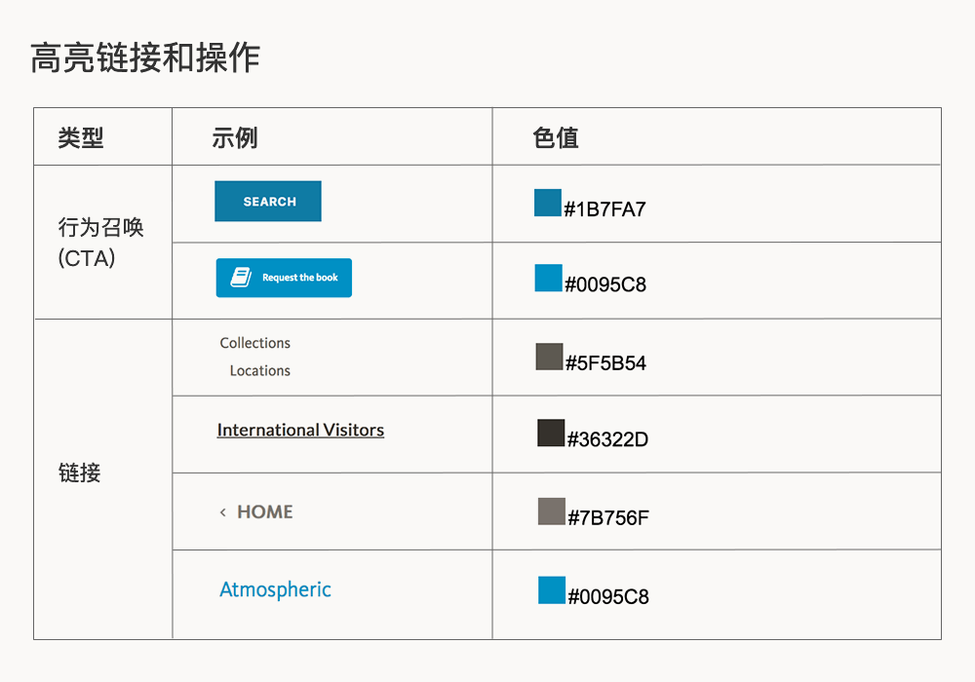Select the #1B7FA7 color swatch
Viewport: 975px width, 682px height.
[548, 203]
